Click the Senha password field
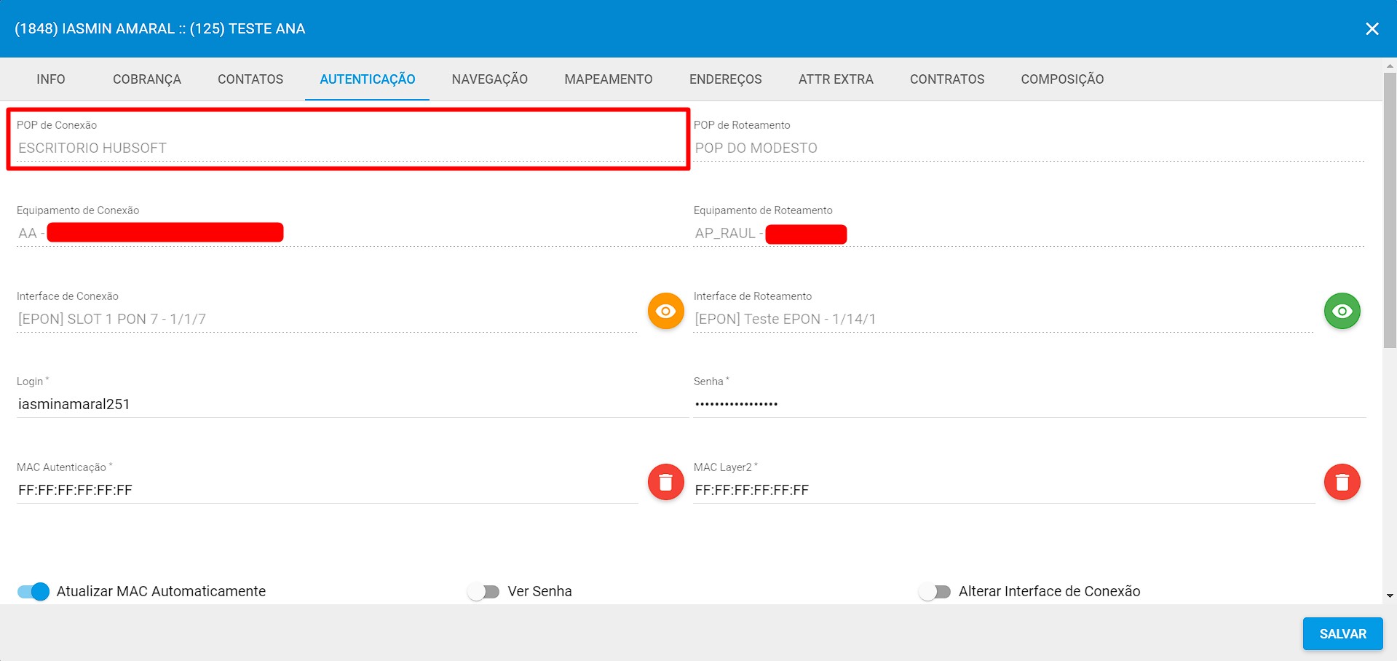1397x661 pixels. [1029, 405]
